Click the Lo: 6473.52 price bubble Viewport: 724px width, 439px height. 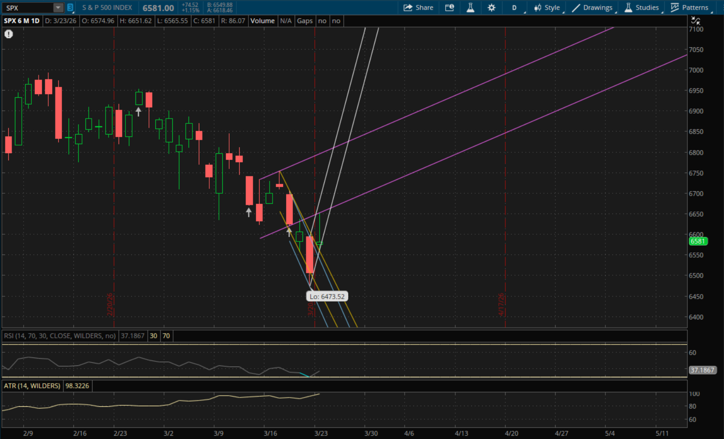pos(327,296)
